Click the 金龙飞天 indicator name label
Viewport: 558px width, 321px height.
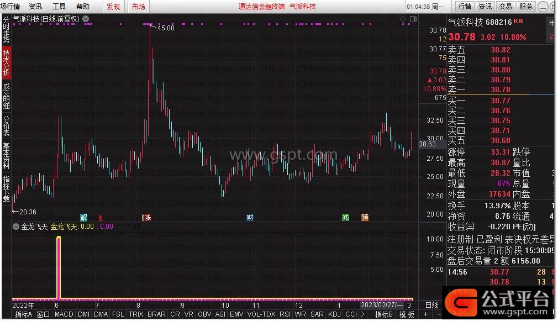pyautogui.click(x=34, y=227)
